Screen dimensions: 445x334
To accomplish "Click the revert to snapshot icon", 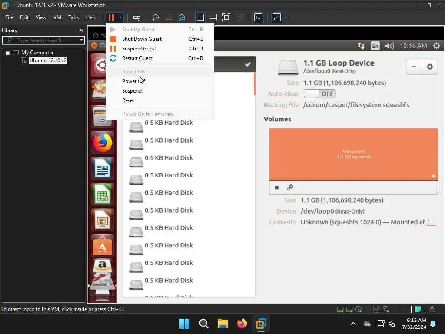I will click(169, 17).
